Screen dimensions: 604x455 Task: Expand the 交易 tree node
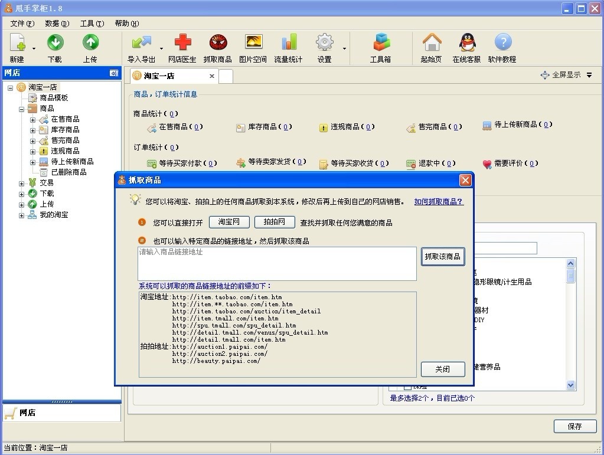(x=22, y=184)
